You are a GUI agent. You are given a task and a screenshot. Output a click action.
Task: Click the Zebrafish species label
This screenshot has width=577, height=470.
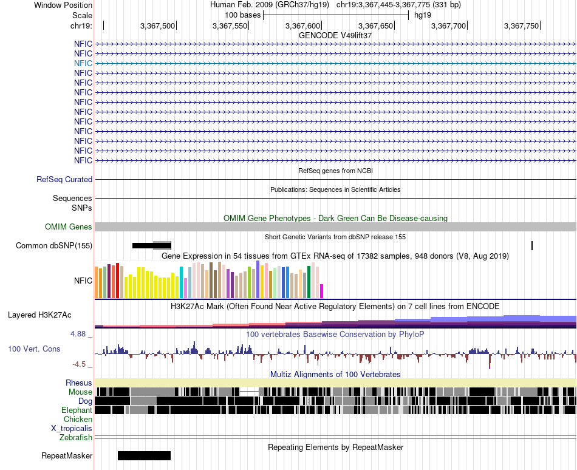[x=76, y=438]
